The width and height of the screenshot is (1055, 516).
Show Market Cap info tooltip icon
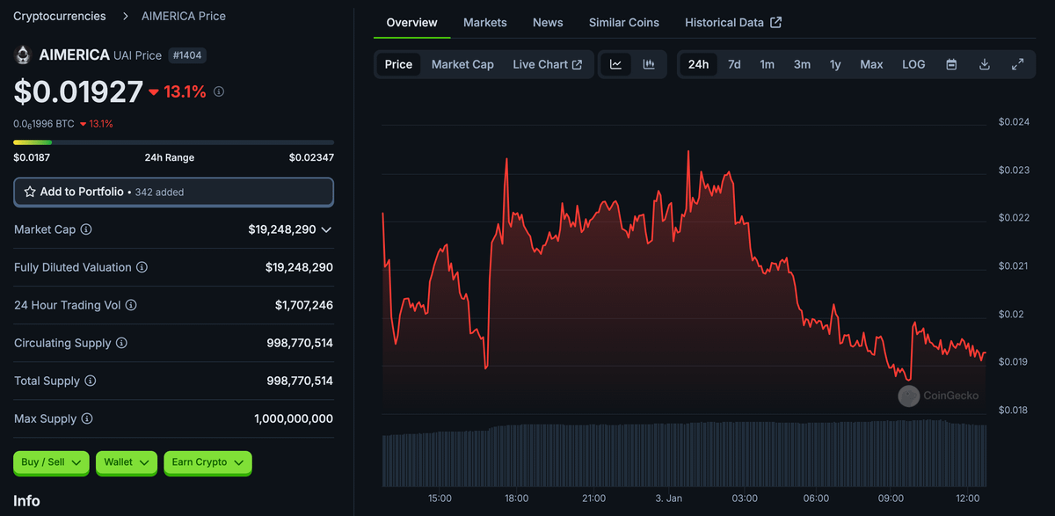click(x=86, y=229)
